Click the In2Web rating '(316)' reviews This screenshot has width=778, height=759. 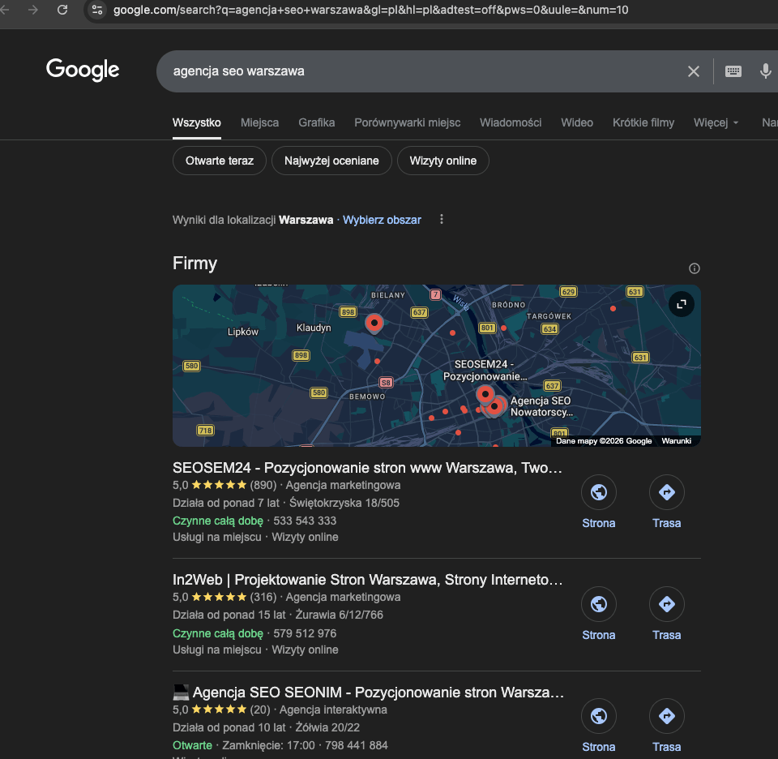pyautogui.click(x=263, y=597)
